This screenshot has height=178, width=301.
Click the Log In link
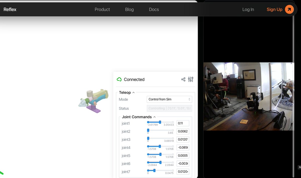[248, 10]
